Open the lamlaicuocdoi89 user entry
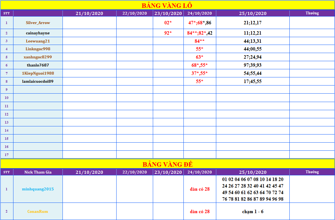The height and width of the screenshot is (220, 335). (x=38, y=81)
